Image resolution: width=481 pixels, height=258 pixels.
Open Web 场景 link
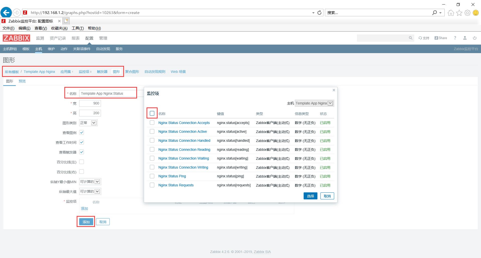[x=178, y=72]
